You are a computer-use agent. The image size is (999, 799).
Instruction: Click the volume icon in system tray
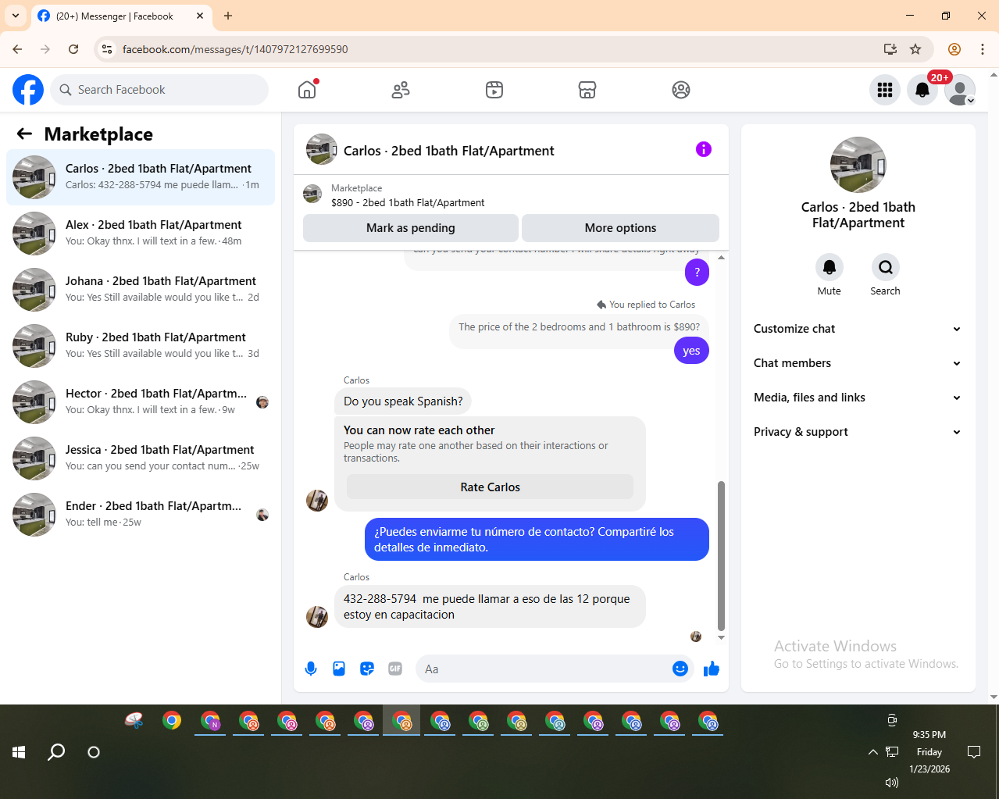[892, 783]
